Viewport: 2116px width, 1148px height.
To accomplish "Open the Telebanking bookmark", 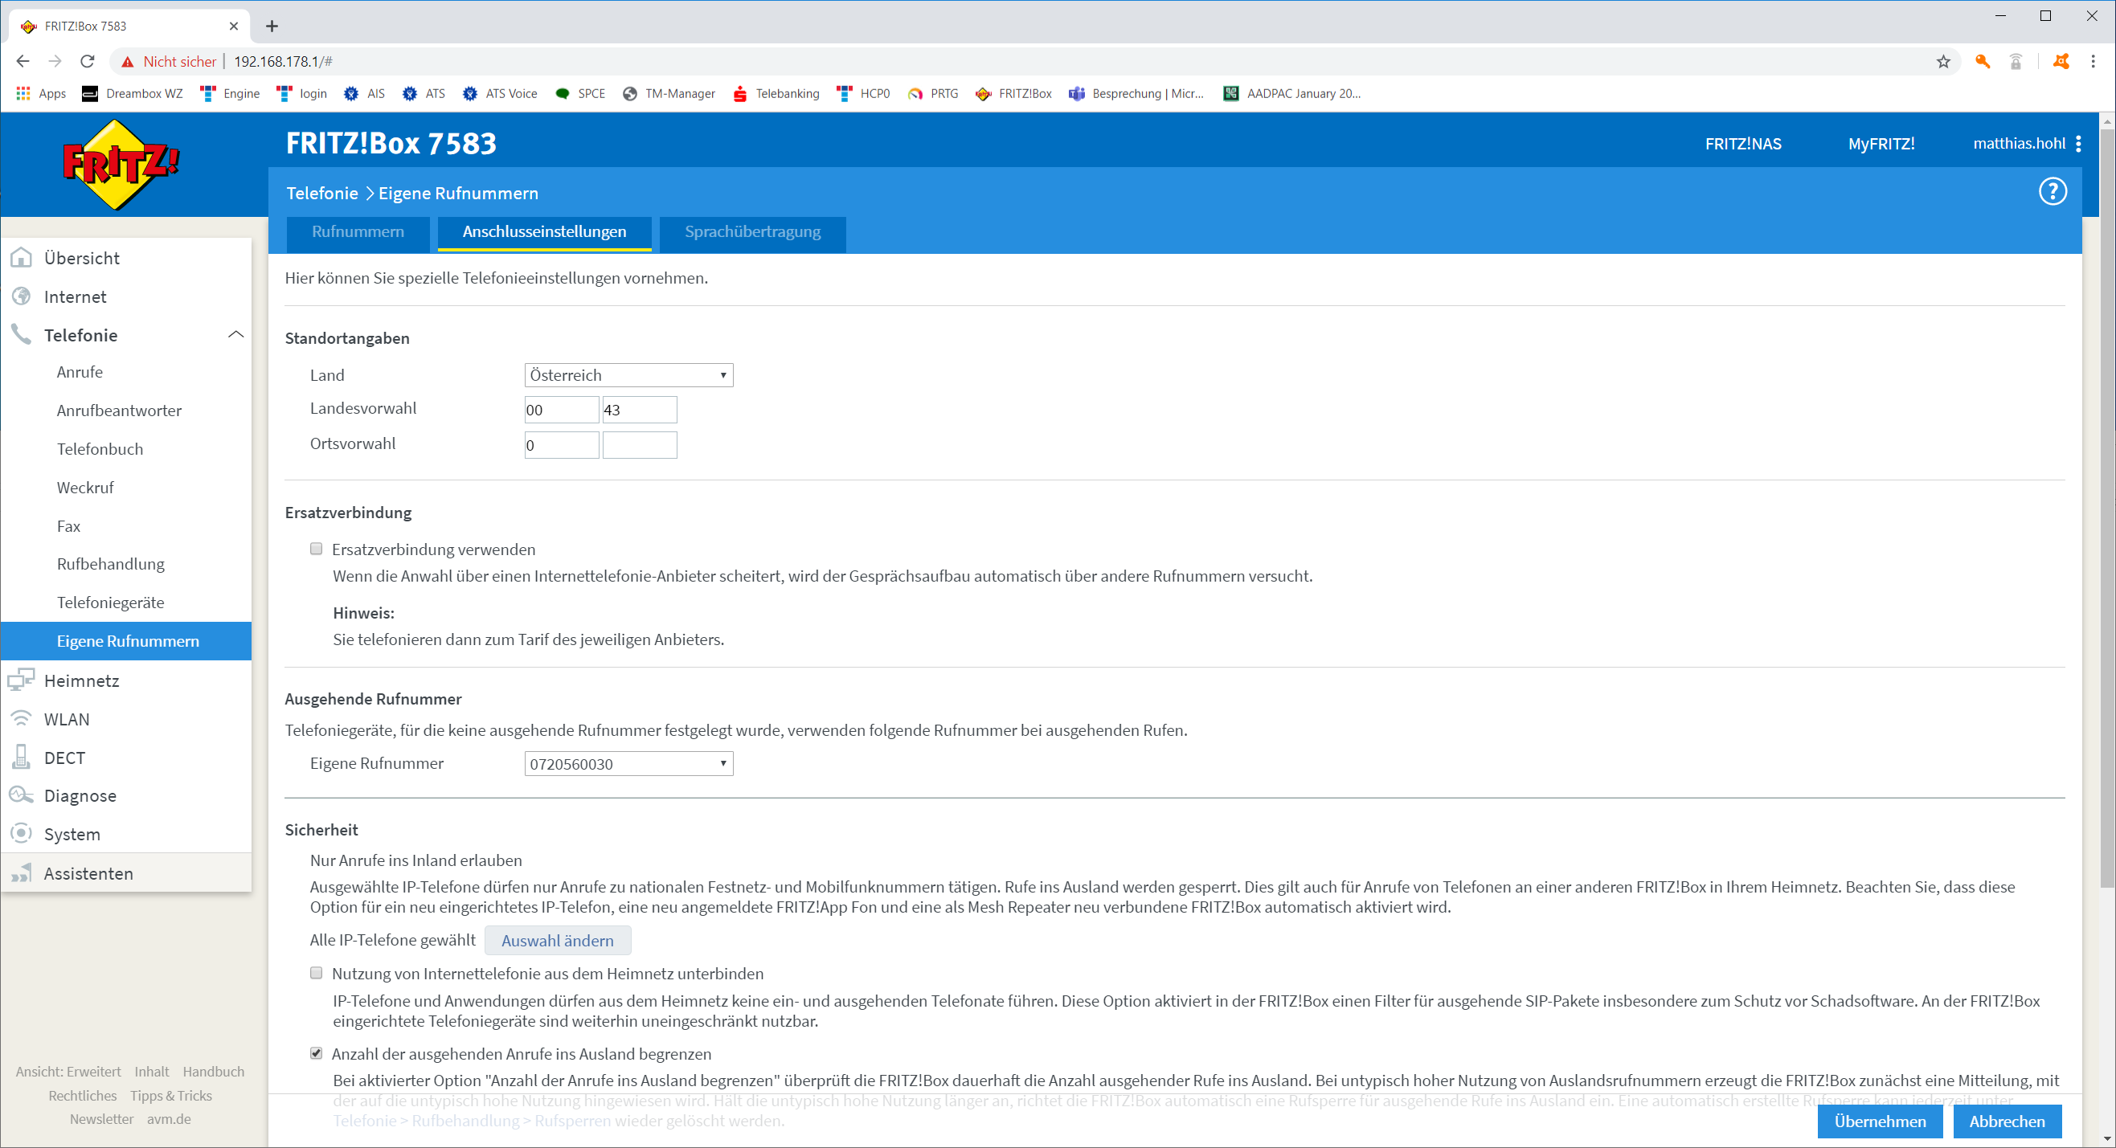I will point(776,94).
